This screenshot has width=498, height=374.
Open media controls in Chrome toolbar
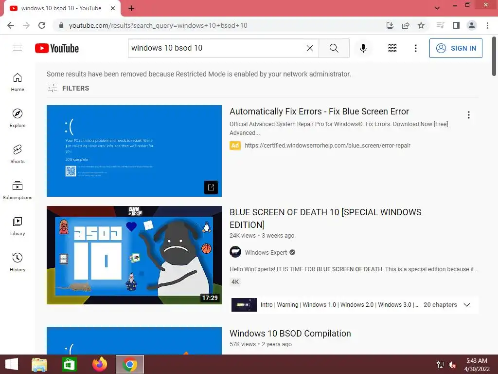tap(440, 25)
